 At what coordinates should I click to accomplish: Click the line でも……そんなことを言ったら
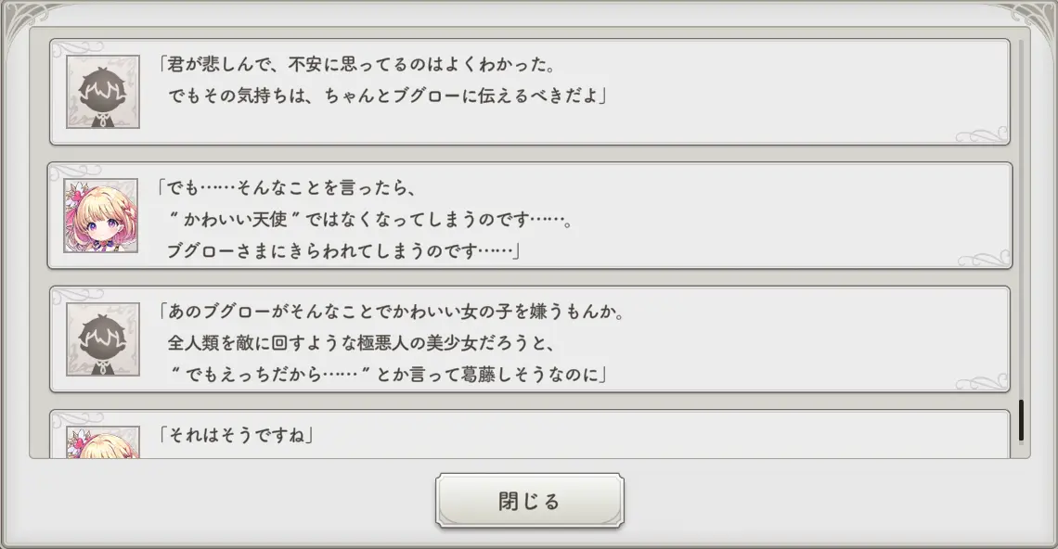(x=287, y=188)
